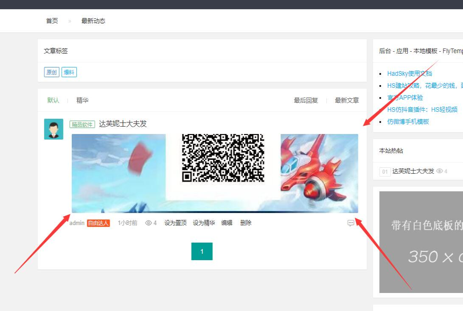
Task: Click the 文章标签 panel heading
Action: pos(56,51)
